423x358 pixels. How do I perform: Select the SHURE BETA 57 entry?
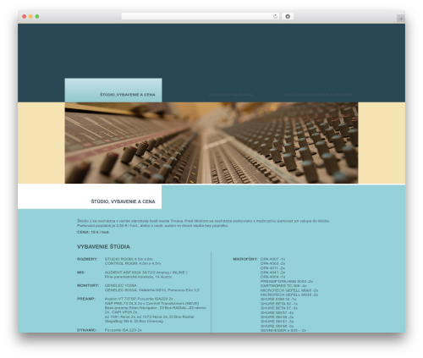click(279, 308)
